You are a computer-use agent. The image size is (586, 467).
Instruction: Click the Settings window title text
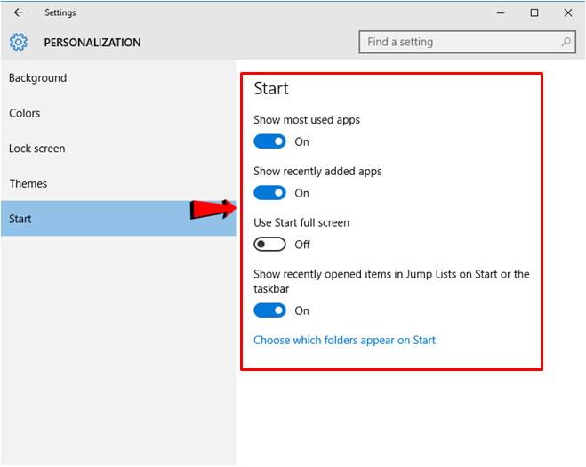click(60, 13)
